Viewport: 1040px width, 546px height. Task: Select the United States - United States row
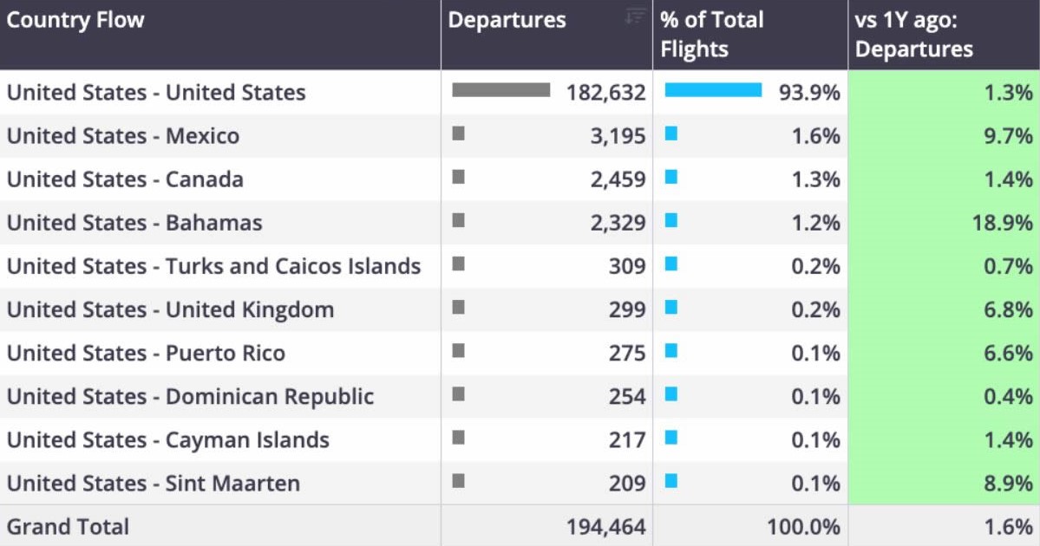coord(520,92)
